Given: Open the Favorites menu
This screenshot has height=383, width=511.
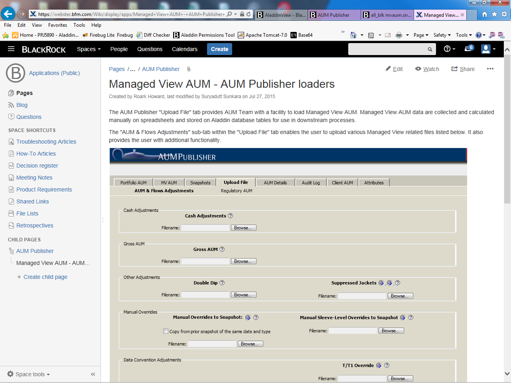Looking at the screenshot, I should [57, 25].
